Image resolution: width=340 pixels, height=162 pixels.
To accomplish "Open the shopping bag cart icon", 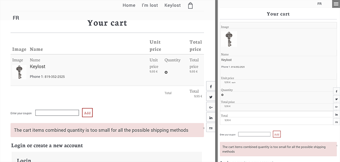I will 190,6.
